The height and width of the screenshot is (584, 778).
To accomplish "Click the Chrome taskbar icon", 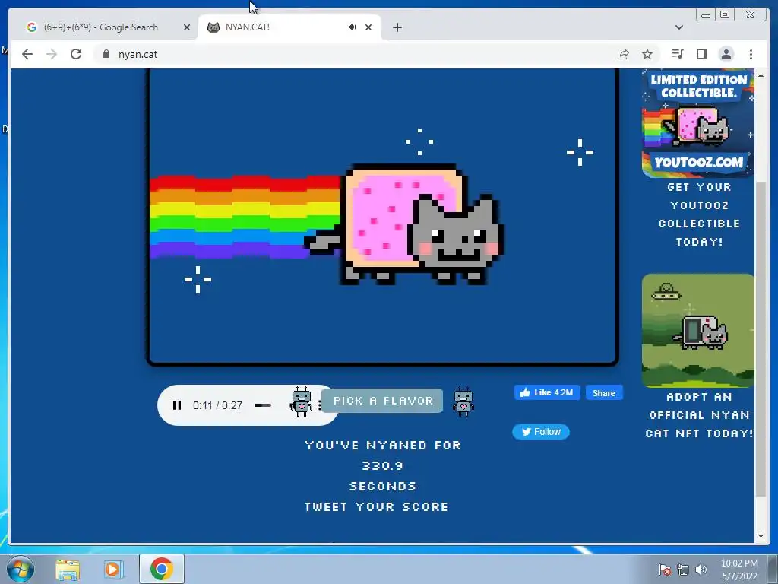I will pos(162,569).
